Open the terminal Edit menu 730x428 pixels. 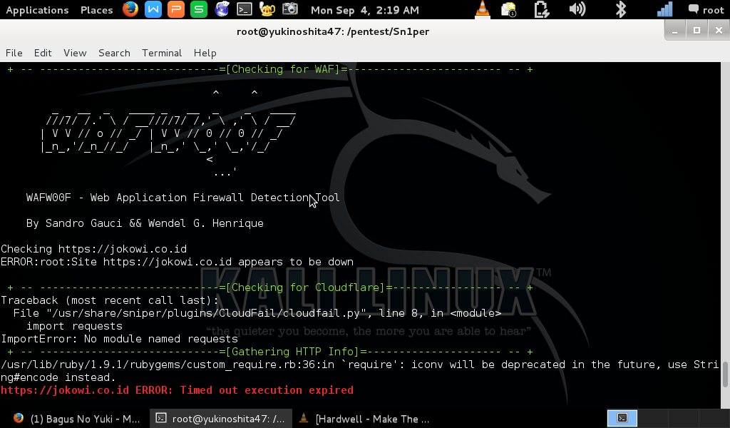tap(43, 53)
